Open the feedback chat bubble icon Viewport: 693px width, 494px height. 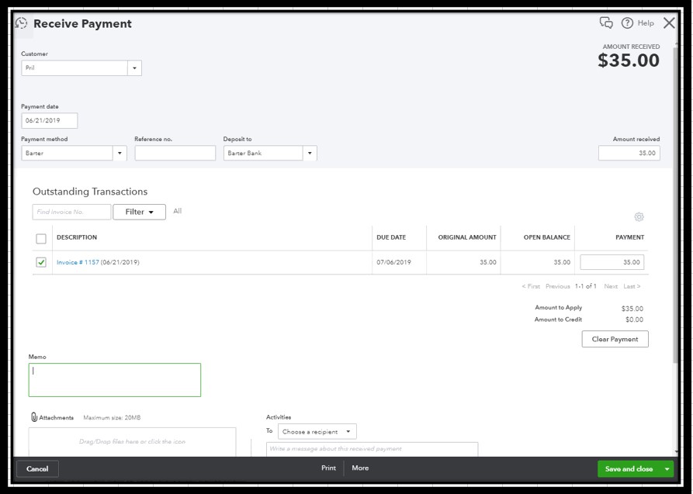(606, 23)
